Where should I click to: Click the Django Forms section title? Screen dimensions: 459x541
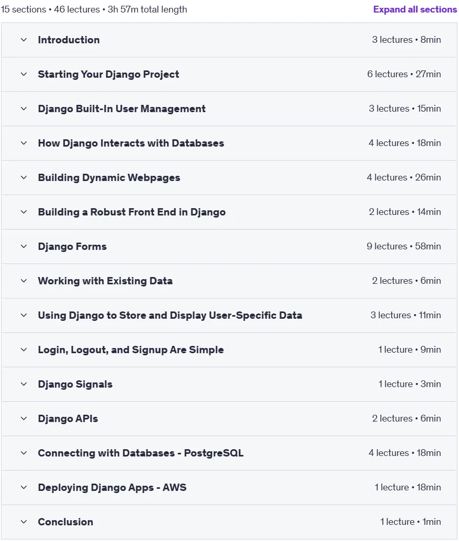pos(72,246)
